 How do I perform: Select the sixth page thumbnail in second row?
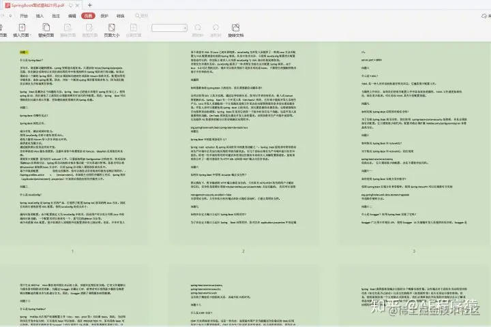414,296
